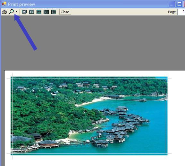Click the printer icon to print
The height and width of the screenshot is (166, 185).
point(4,12)
